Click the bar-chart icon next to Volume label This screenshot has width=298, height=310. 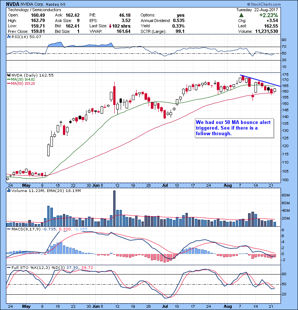tap(9, 190)
